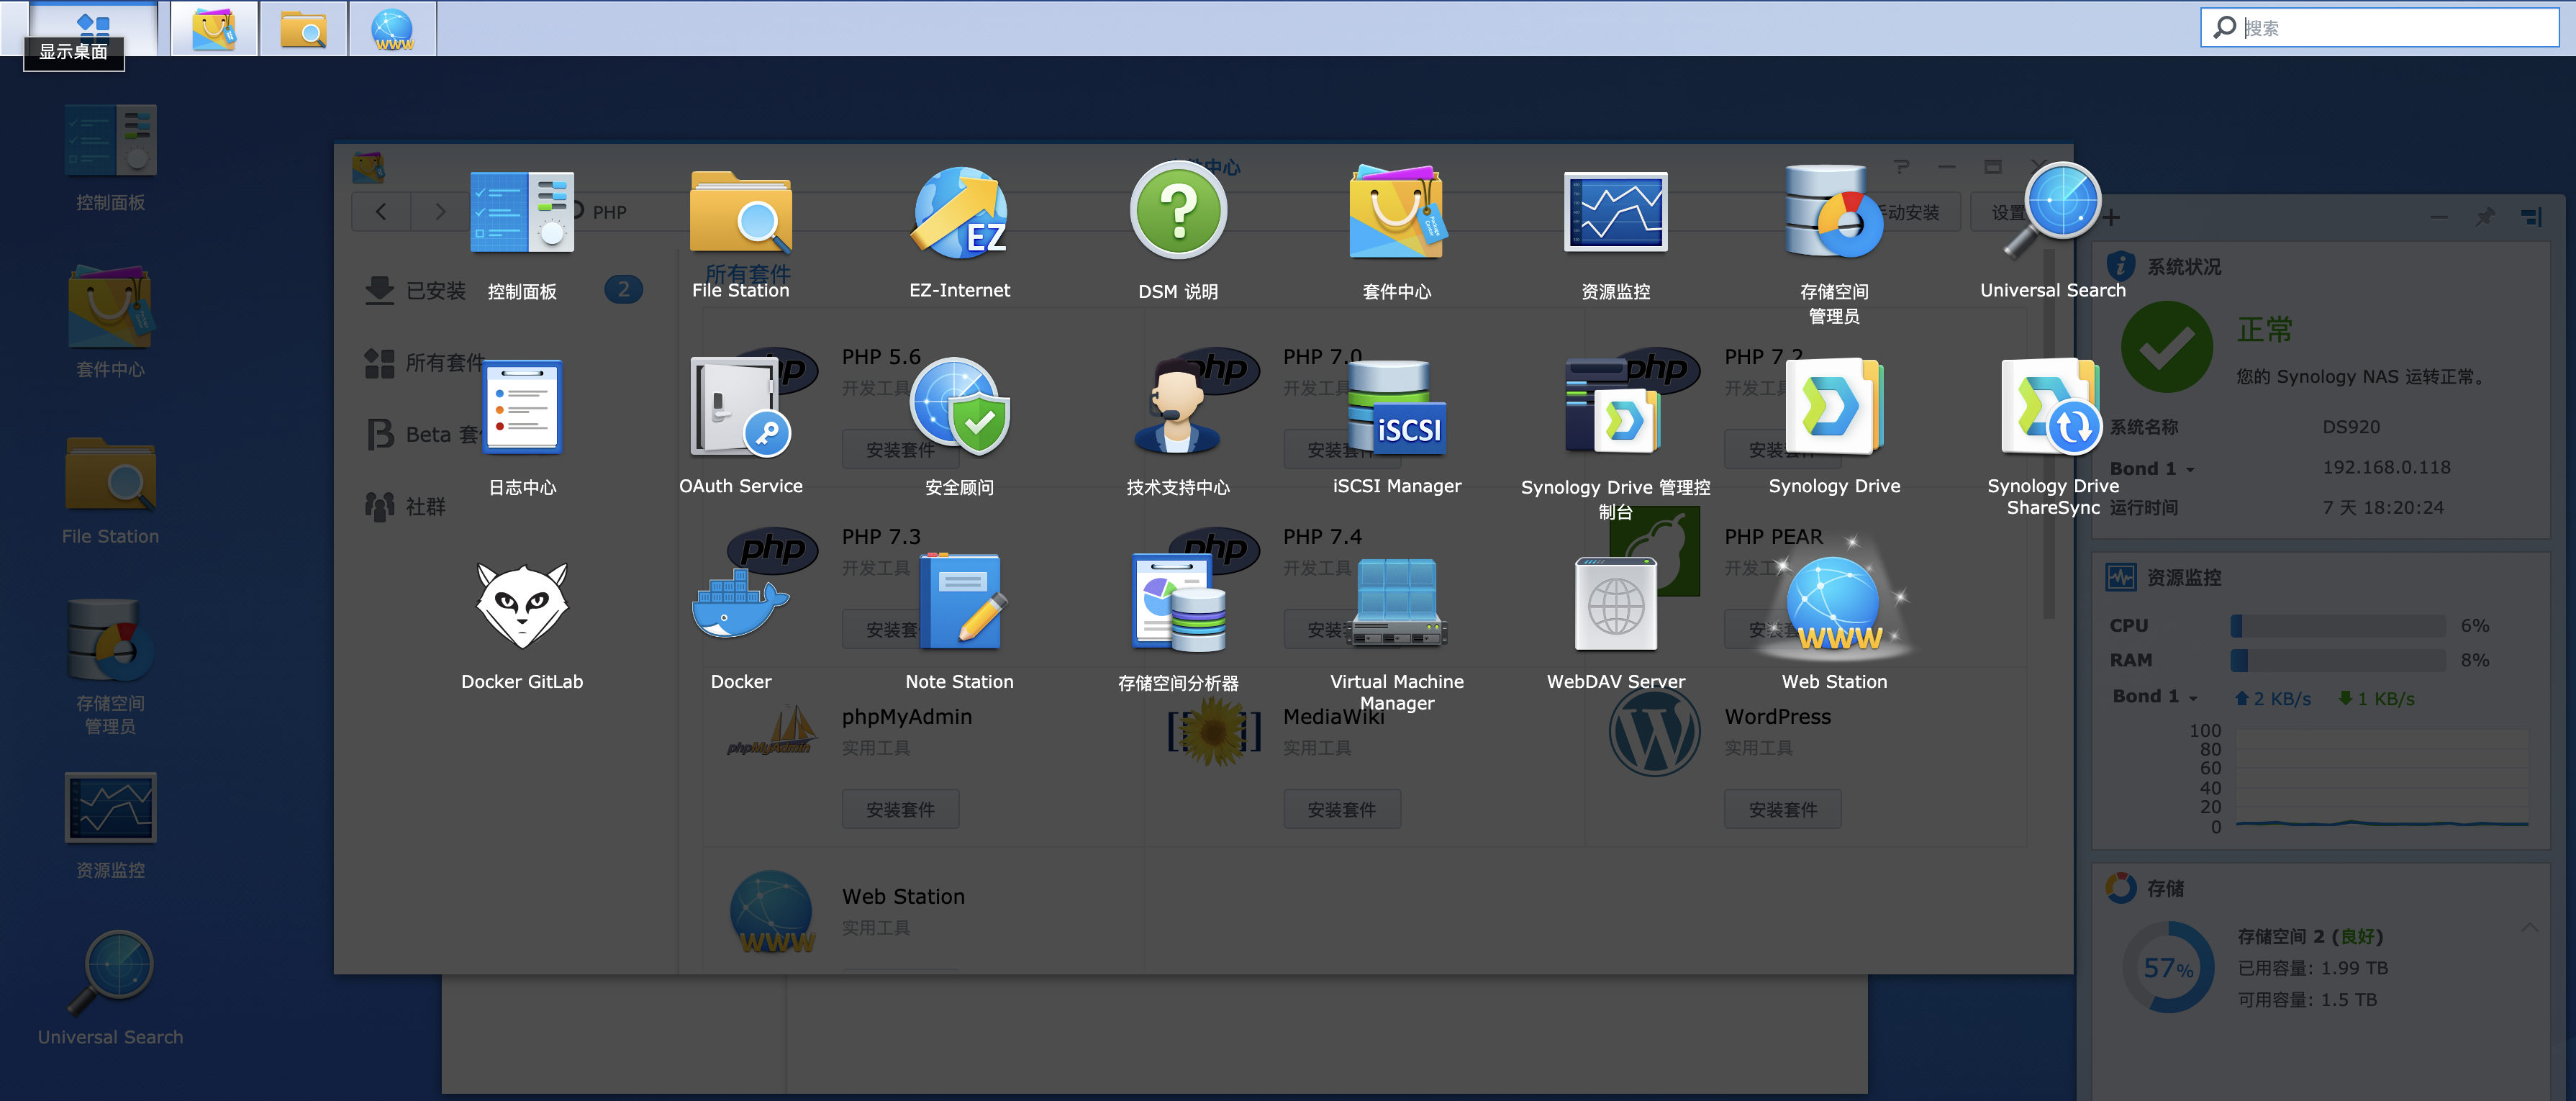
Task: Open WebDAV Server app
Action: [1616, 603]
